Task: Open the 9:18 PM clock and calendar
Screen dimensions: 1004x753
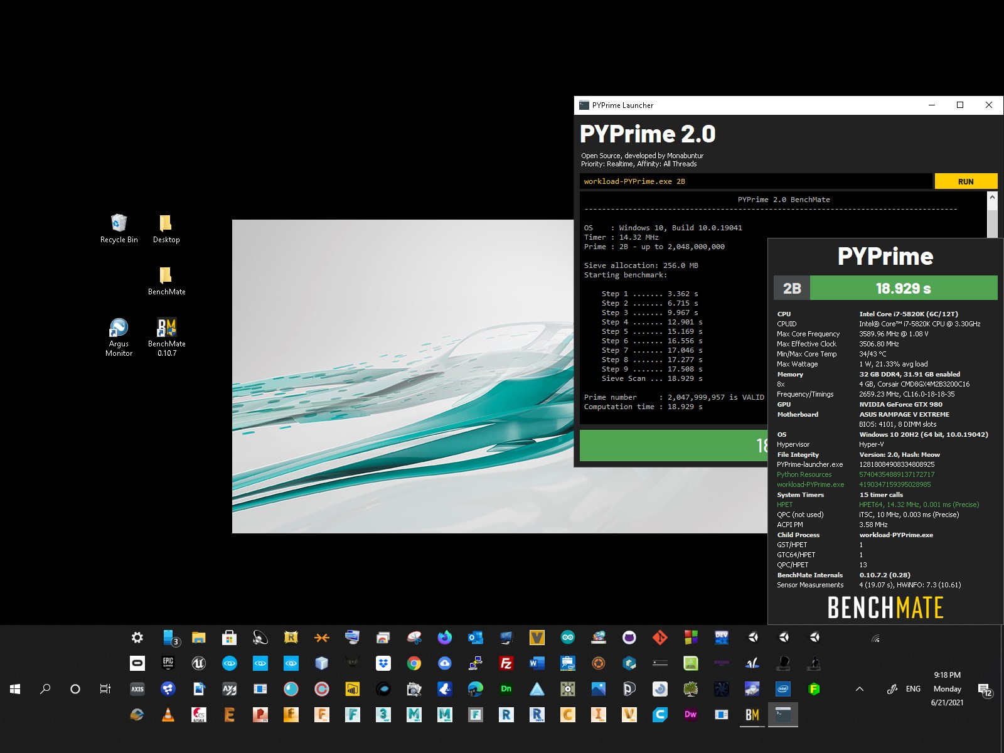Action: tap(948, 689)
